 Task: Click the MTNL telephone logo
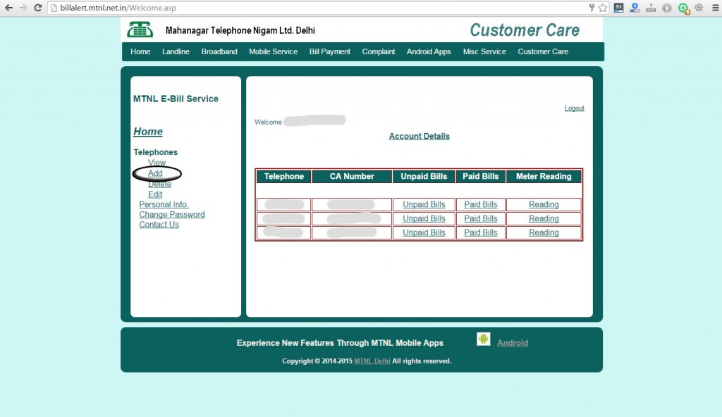tap(140, 30)
